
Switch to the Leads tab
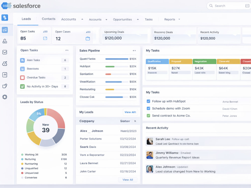[x=26, y=19]
